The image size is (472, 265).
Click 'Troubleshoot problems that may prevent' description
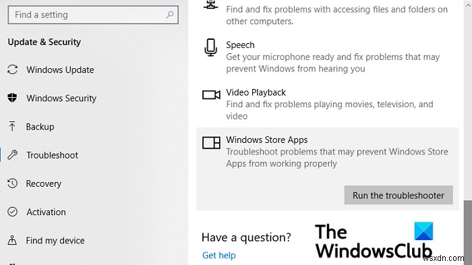point(337,158)
